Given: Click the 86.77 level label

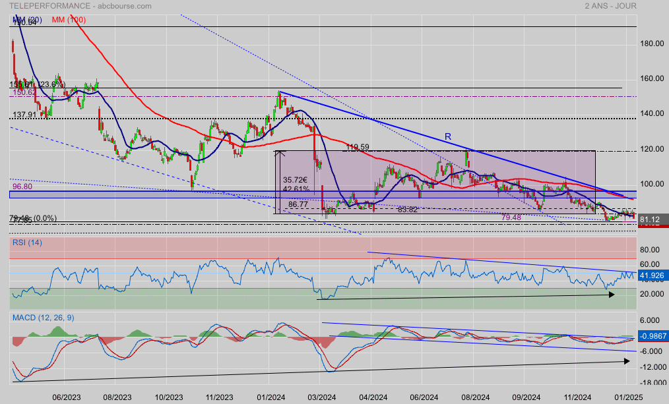Looking at the screenshot, I should point(298,204).
